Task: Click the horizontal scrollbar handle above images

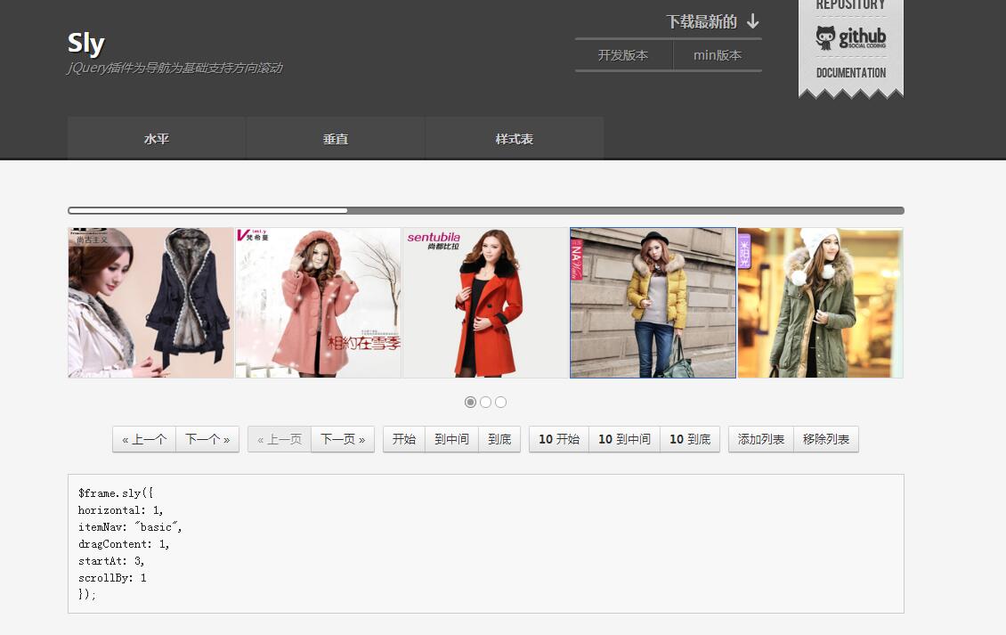Action: (x=208, y=211)
